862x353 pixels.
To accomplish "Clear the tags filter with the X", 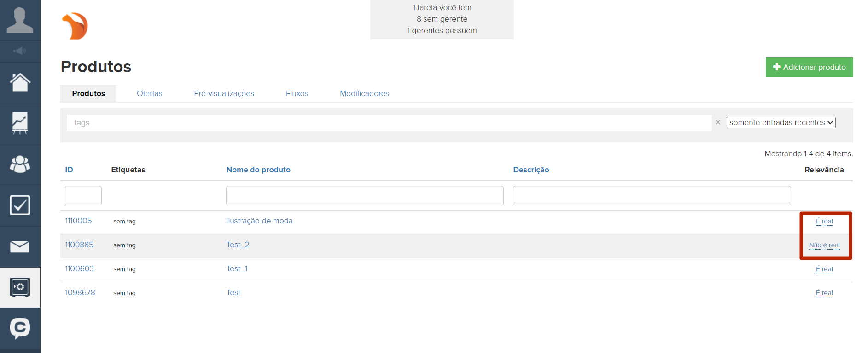I will click(x=718, y=122).
